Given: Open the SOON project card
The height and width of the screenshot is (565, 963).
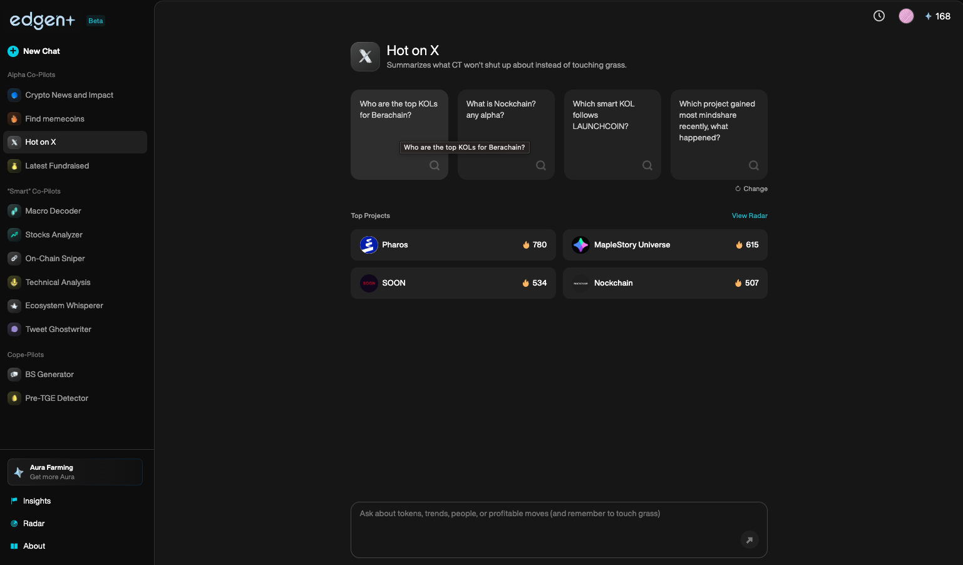Looking at the screenshot, I should [x=453, y=283].
